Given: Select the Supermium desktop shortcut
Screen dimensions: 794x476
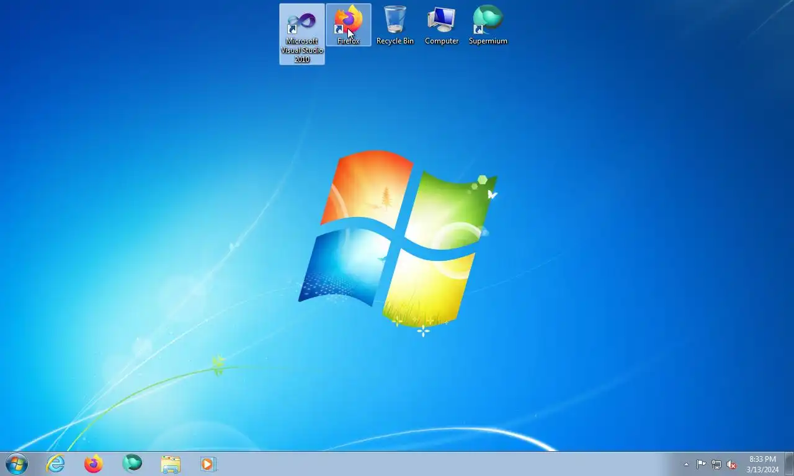Looking at the screenshot, I should 488,25.
